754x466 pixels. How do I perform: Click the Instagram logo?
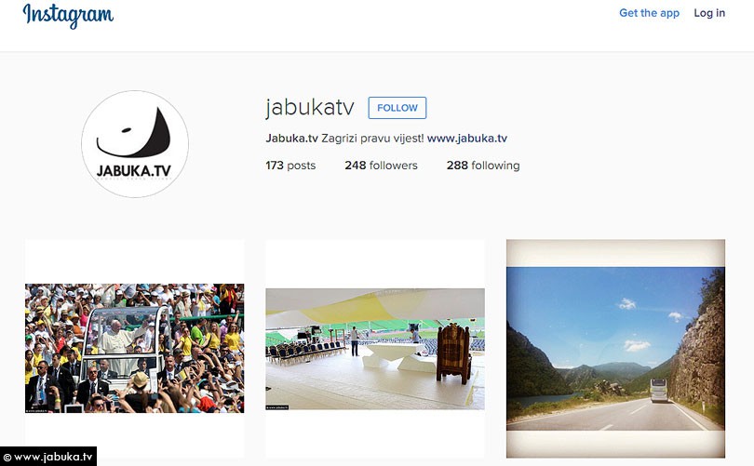(x=68, y=16)
